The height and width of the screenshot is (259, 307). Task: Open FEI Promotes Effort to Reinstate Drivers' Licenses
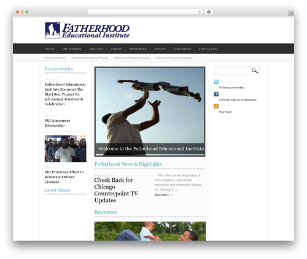[64, 177]
